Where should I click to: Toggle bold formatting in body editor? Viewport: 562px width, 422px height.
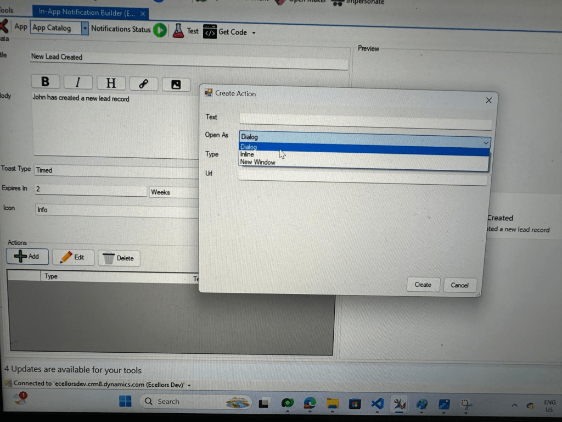pyautogui.click(x=45, y=82)
